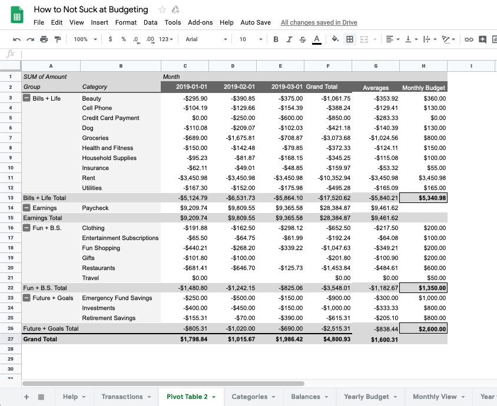Select column C header
The height and width of the screenshot is (406, 497).
185,66
